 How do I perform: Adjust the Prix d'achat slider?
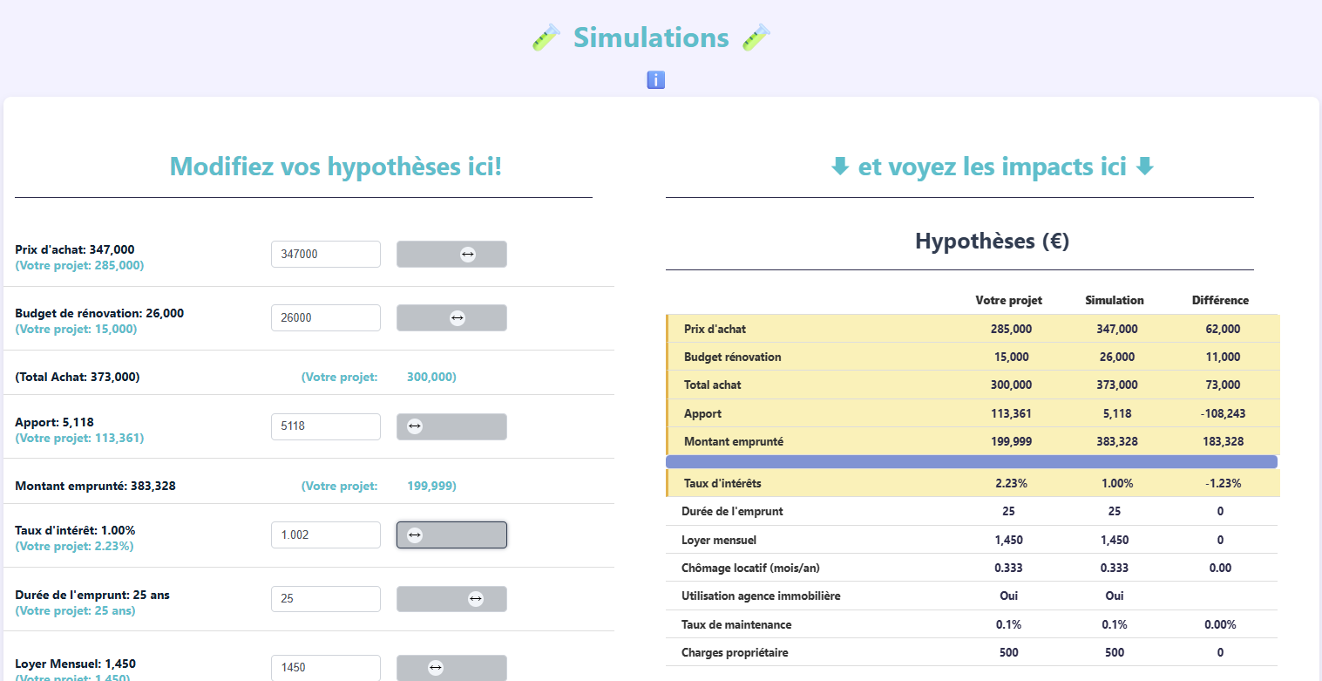tap(451, 254)
